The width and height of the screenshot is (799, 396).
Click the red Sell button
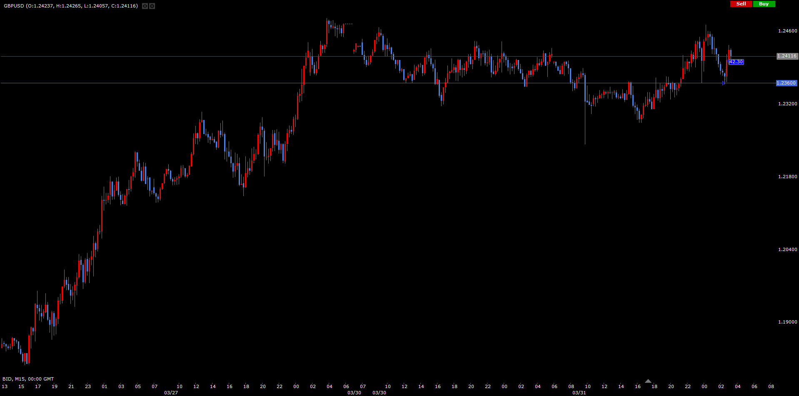(x=741, y=4)
